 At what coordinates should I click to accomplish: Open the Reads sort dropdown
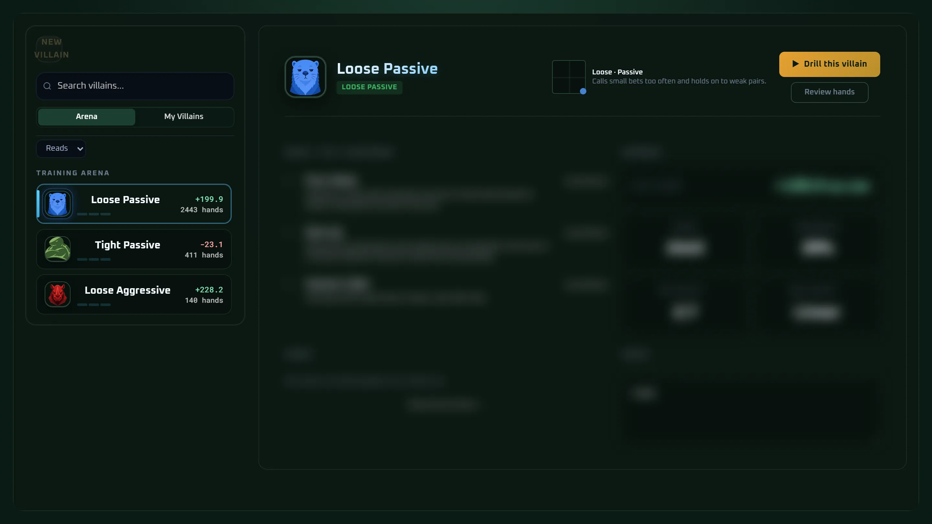click(x=61, y=149)
